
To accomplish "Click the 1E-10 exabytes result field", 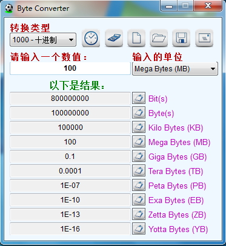I will 70,200.
